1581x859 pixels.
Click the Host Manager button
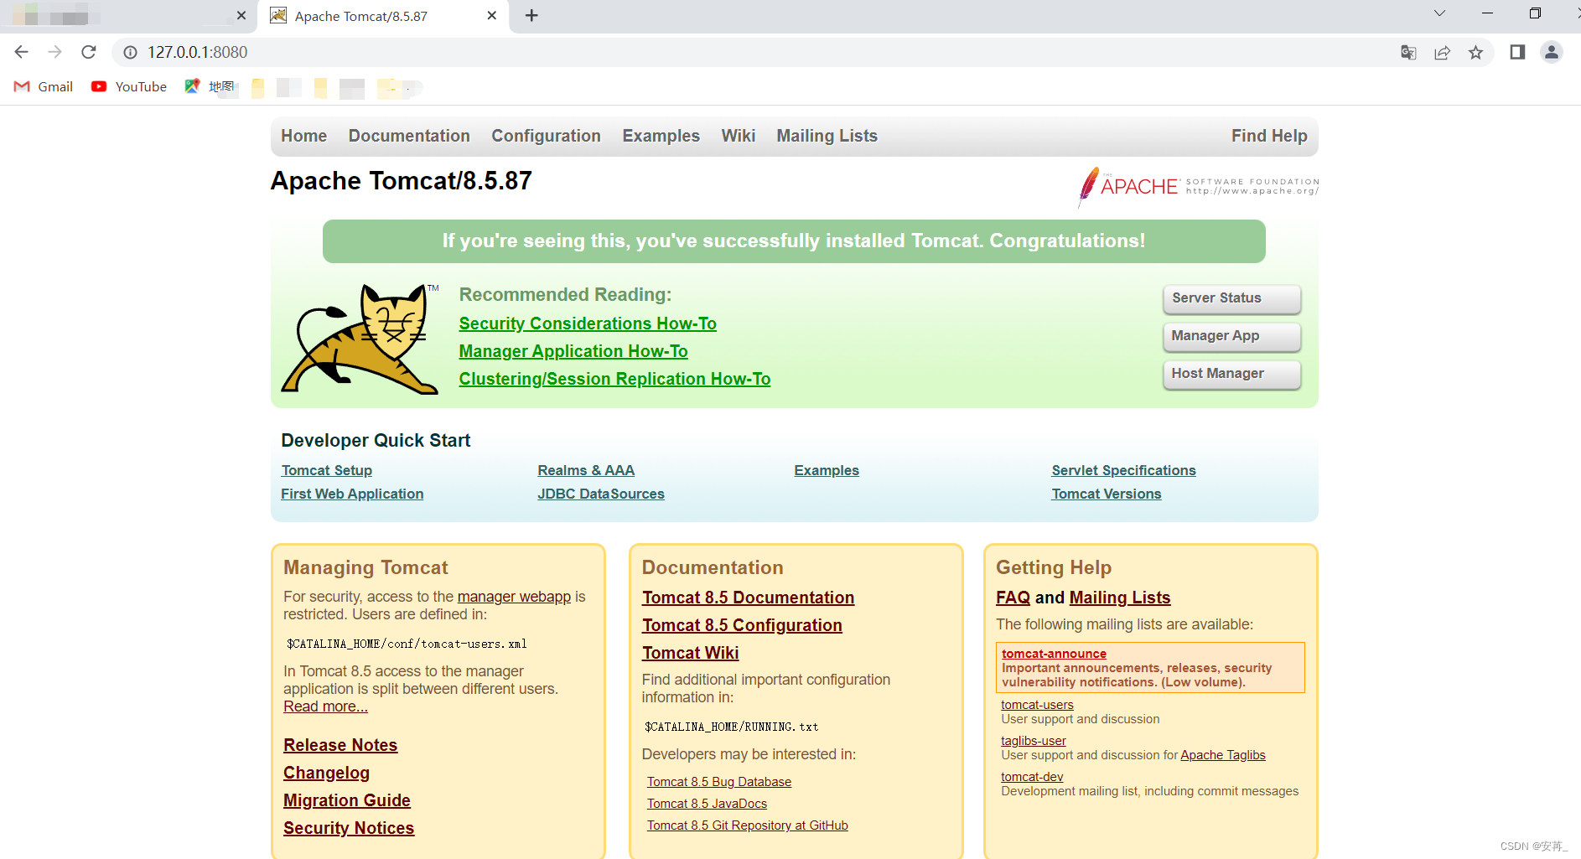pyautogui.click(x=1231, y=374)
